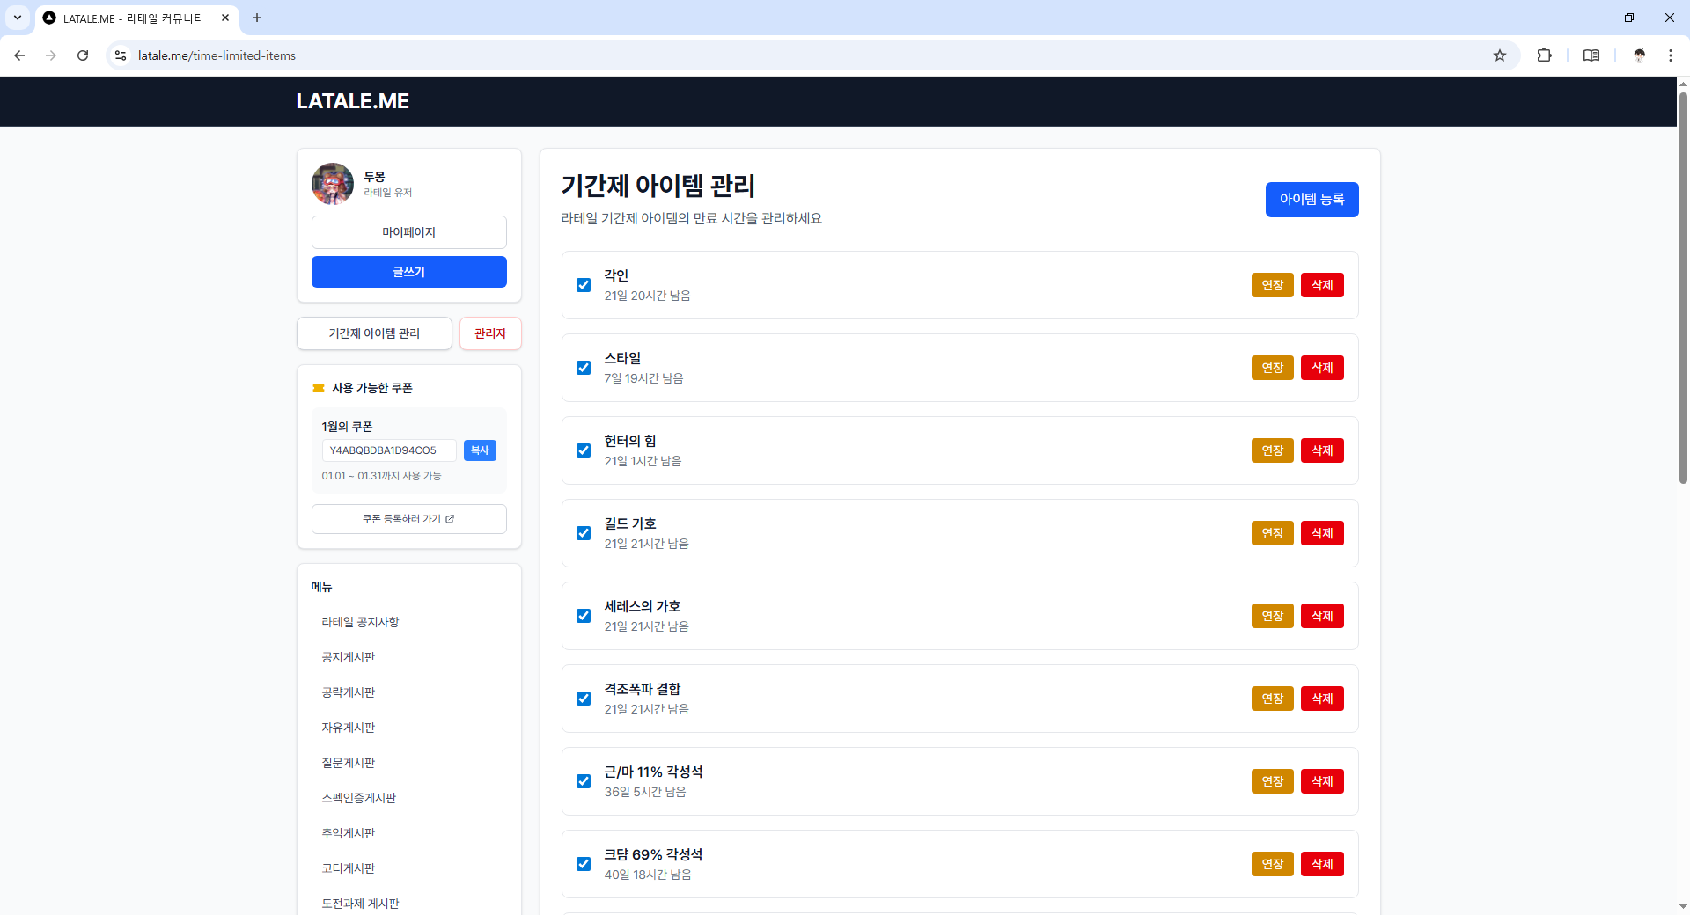Click the browser reload page icon
This screenshot has height=915, width=1690.
pyautogui.click(x=83, y=55)
